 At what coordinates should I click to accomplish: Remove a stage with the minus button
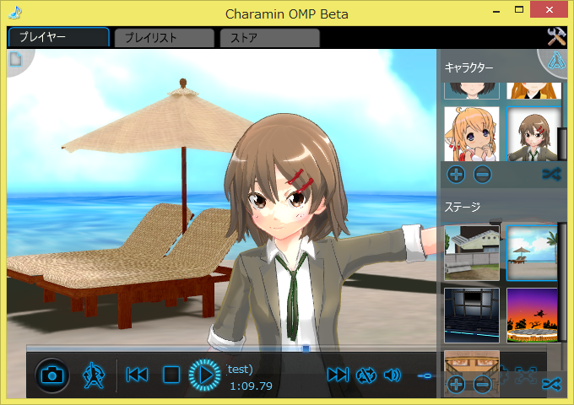tap(483, 385)
